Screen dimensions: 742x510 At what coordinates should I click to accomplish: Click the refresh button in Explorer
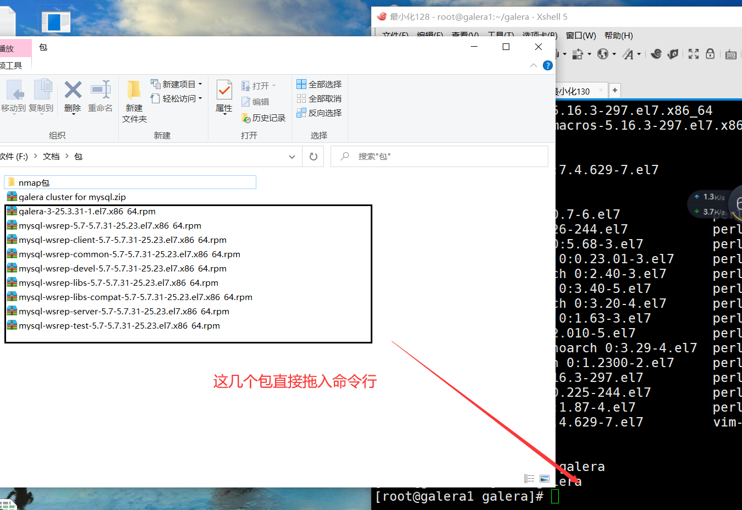point(312,156)
